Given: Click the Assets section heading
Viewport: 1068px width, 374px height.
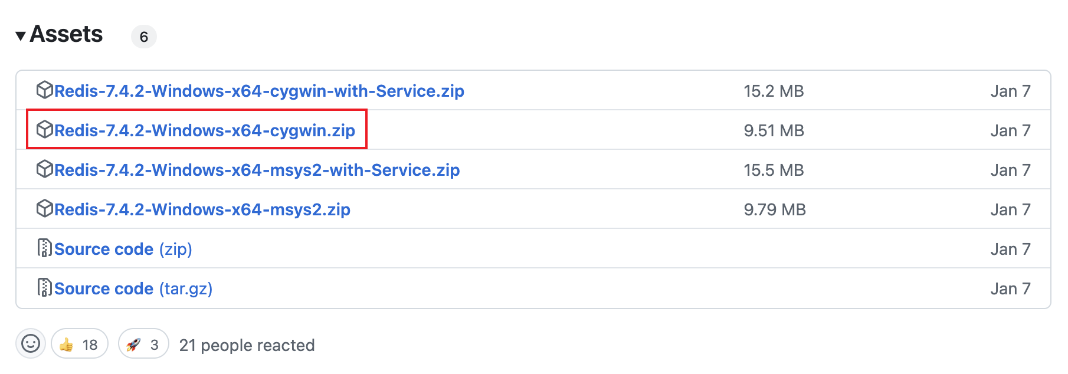Looking at the screenshot, I should [66, 34].
